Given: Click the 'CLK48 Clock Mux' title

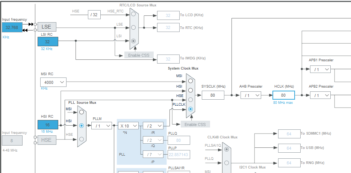Looking at the screenshot, I should tap(222, 137).
